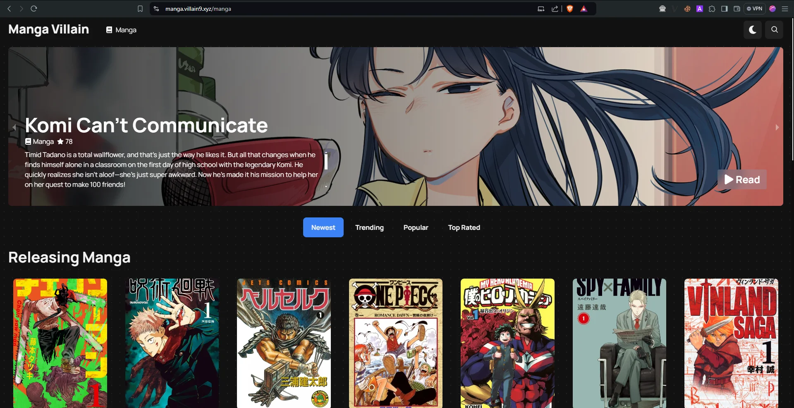
Task: Toggle dark mode with the moon icon
Action: click(753, 30)
